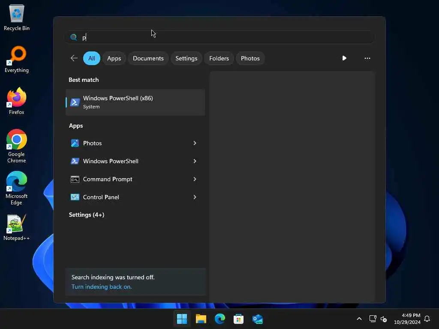Switch to the Documents filter
Screen dimensions: 439x329
148,58
